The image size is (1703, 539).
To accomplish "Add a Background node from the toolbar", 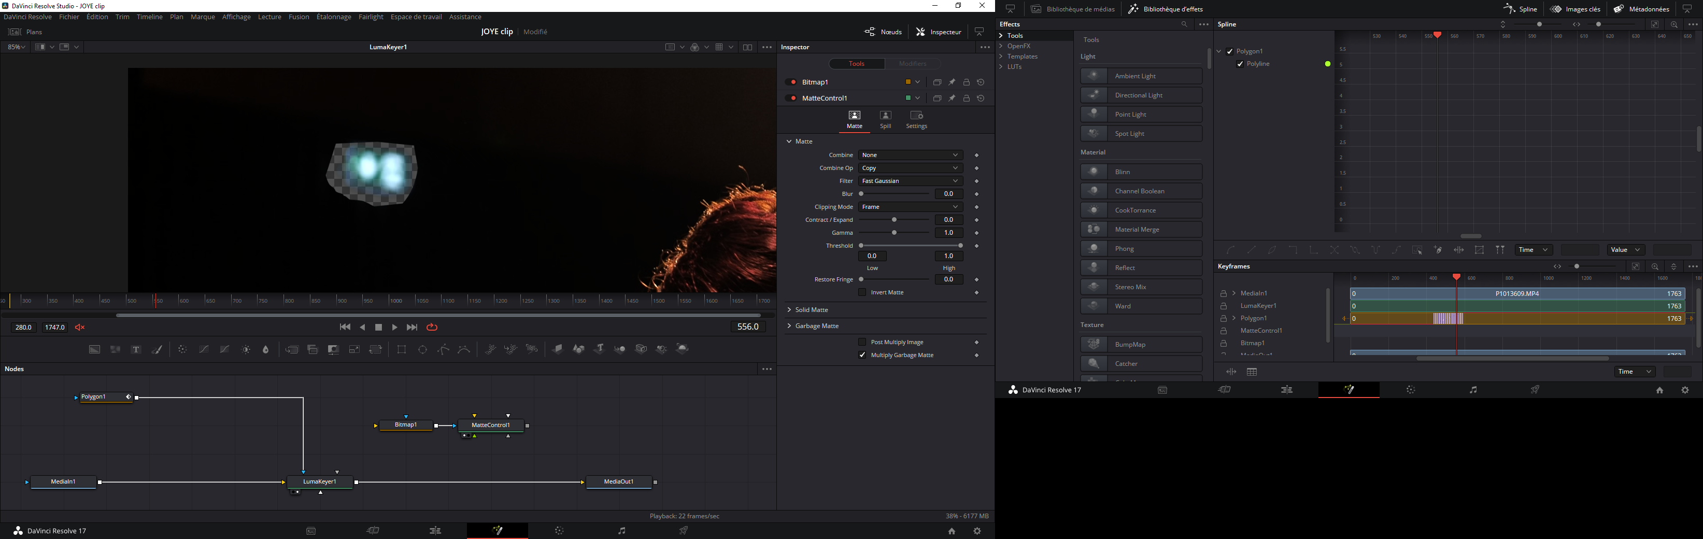I will [94, 349].
